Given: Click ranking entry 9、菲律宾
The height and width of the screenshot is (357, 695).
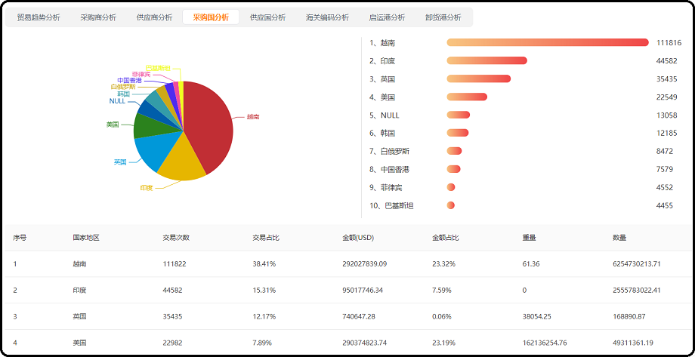Looking at the screenshot, I should (386, 188).
